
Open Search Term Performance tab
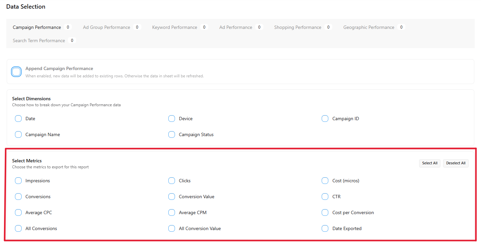[44, 41]
